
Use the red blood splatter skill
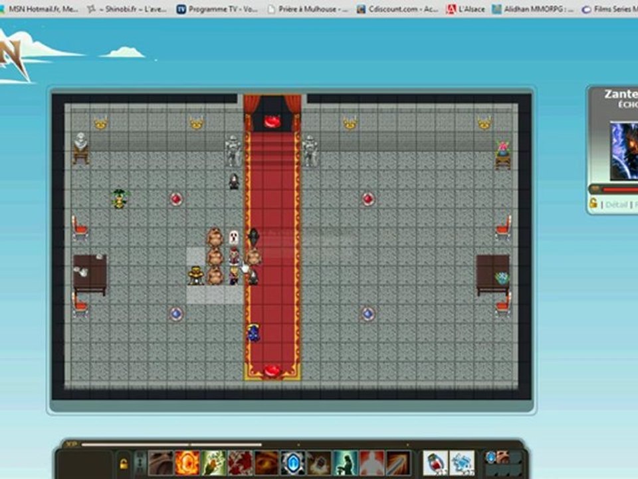[x=240, y=463]
